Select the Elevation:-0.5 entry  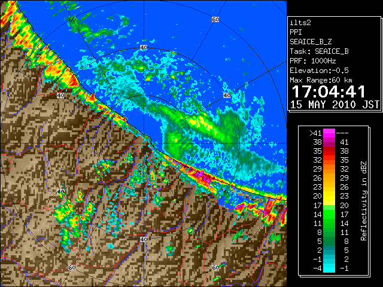click(x=319, y=71)
